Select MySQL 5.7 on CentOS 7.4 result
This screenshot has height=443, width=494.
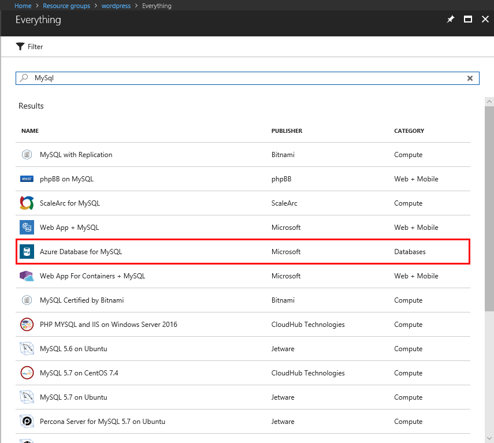[243, 373]
